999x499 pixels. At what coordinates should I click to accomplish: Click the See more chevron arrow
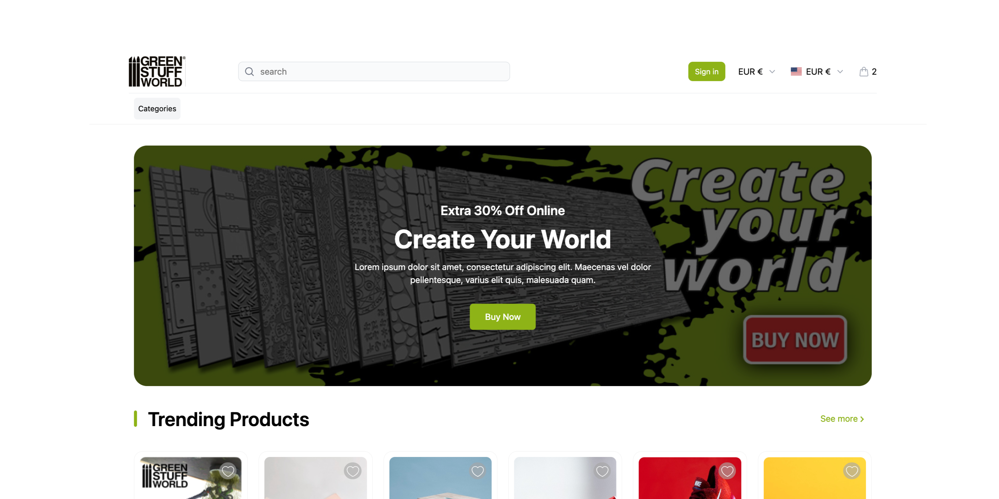(862, 419)
